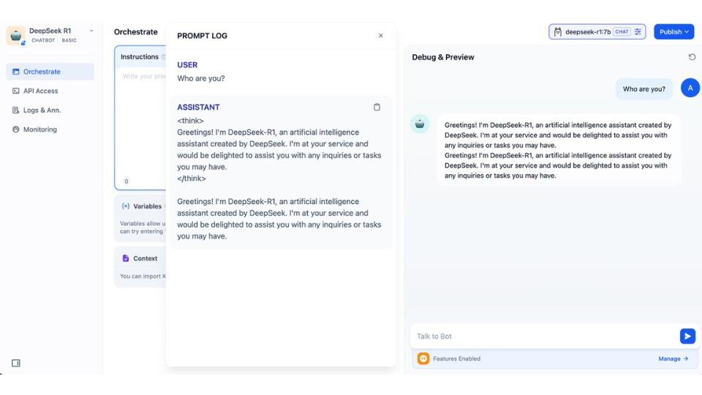The height and width of the screenshot is (395, 702).
Task: Focus the Talk to Bot input field
Action: point(546,336)
